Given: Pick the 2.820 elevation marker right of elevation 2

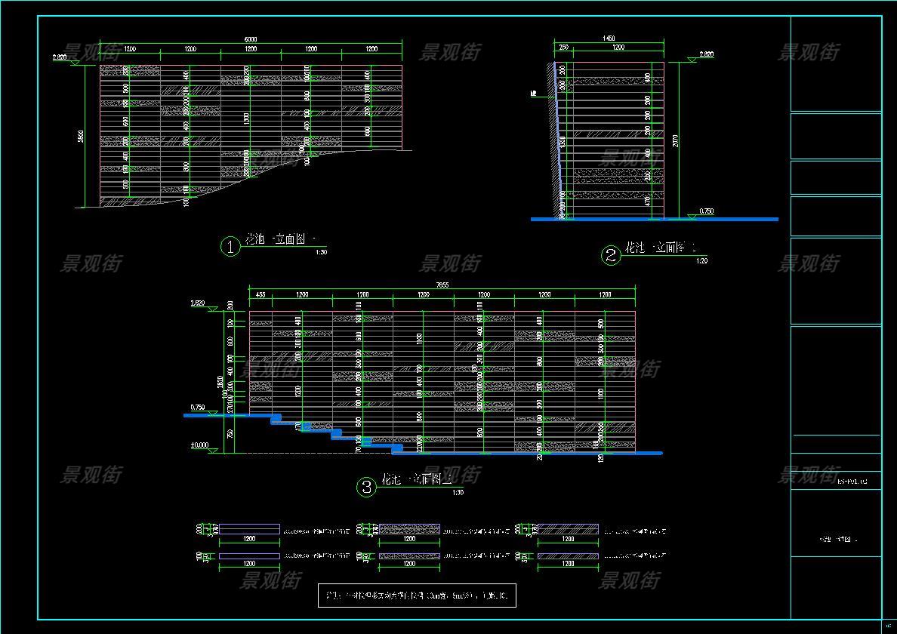Looking at the screenshot, I should (x=706, y=55).
